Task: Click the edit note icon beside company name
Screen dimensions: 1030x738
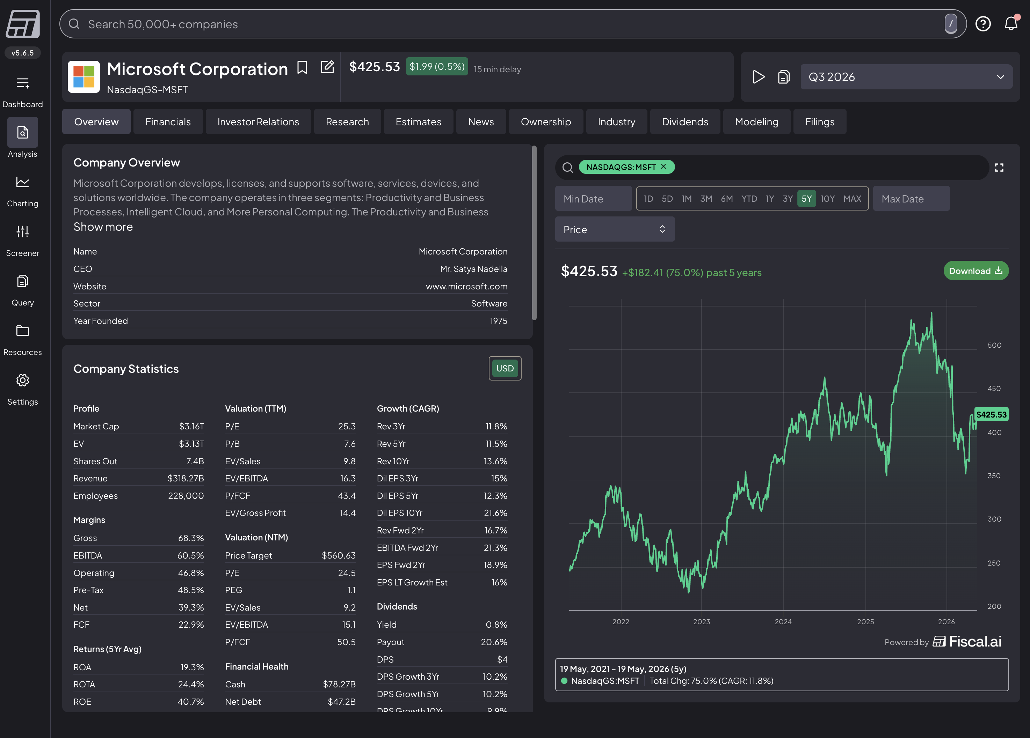Action: pyautogui.click(x=327, y=67)
